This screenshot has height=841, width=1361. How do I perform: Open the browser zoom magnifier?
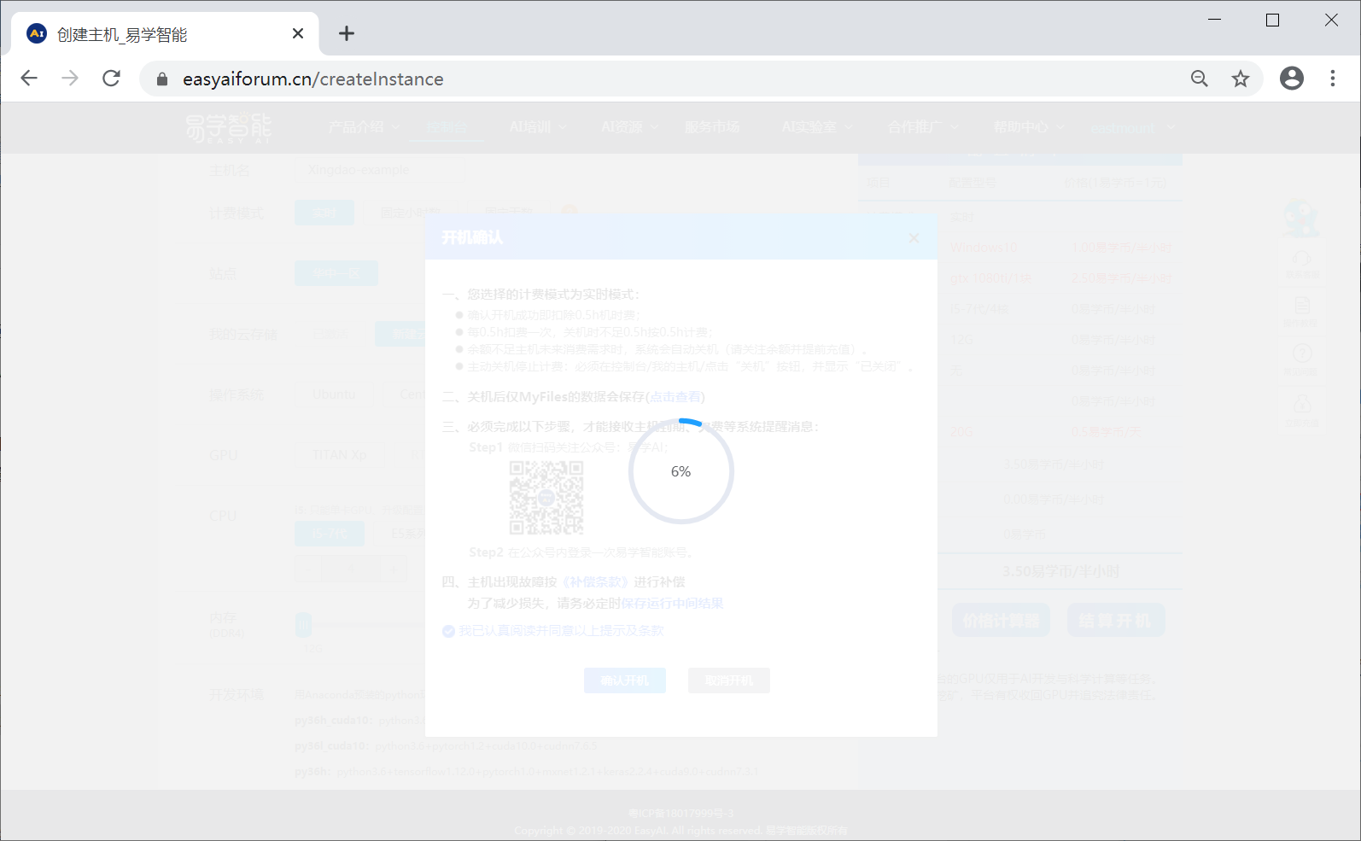[x=1200, y=79]
